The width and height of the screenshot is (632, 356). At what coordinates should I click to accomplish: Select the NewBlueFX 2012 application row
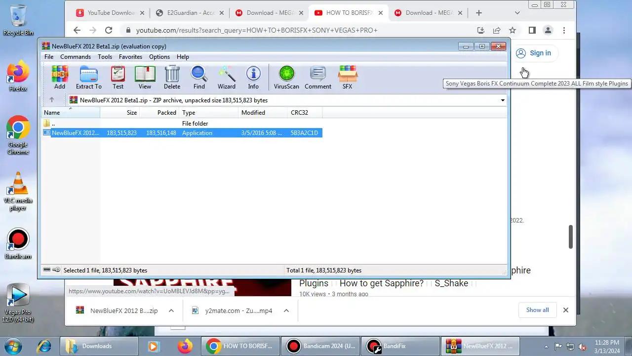click(x=182, y=133)
